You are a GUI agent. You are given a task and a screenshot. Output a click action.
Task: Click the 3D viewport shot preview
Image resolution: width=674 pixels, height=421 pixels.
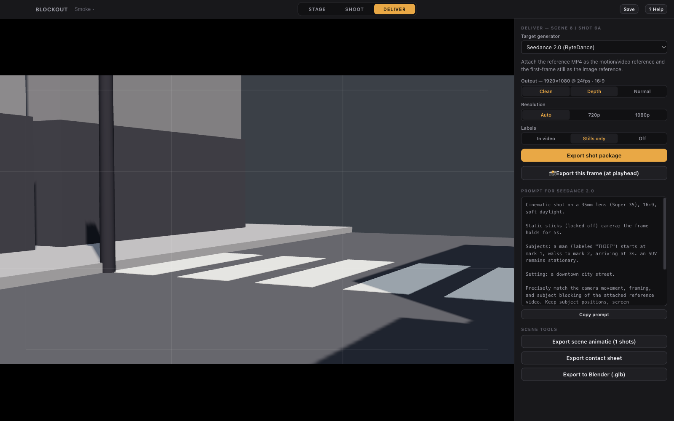click(257, 220)
